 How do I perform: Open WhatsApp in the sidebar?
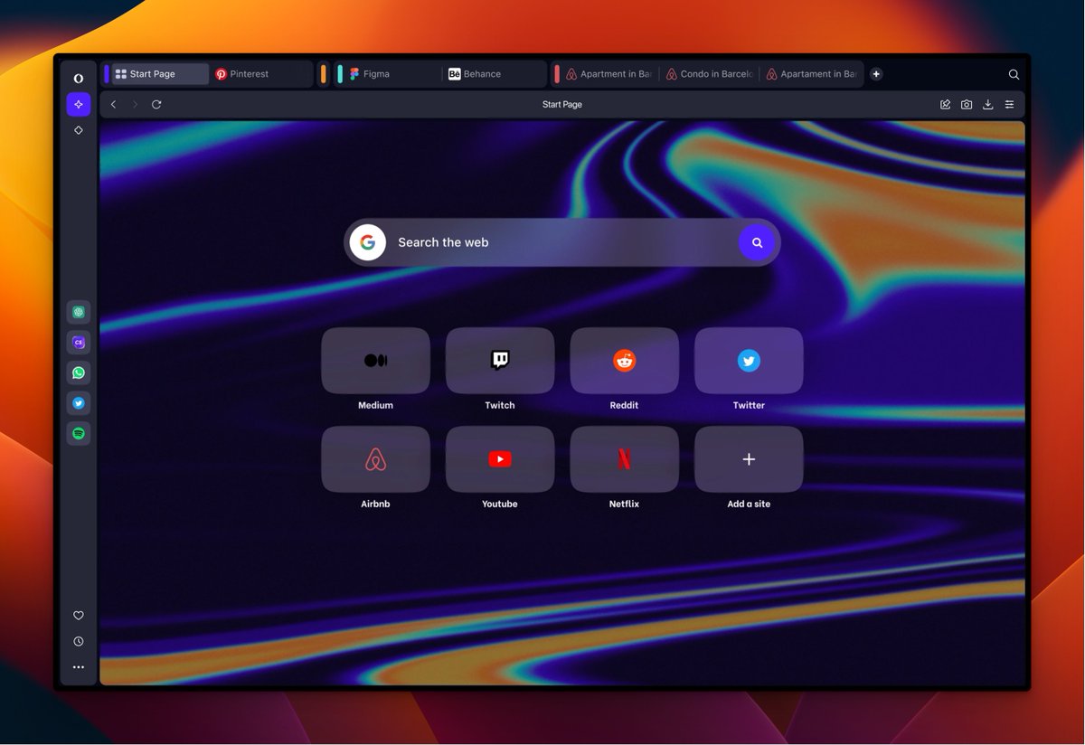[79, 372]
